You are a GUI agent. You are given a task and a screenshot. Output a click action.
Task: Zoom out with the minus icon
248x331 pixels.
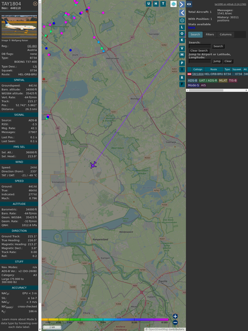pos(175,323)
